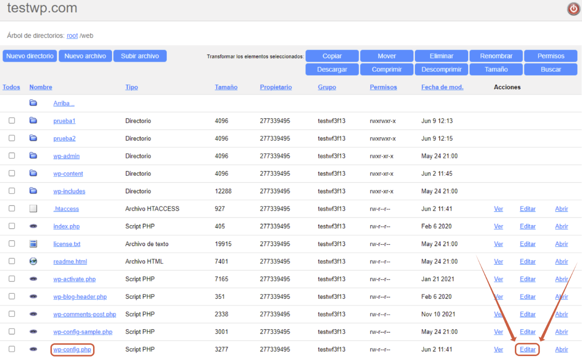Screen dimensions: 582x357
Task: Select the wp-config.php checkbox
Action: point(12,349)
